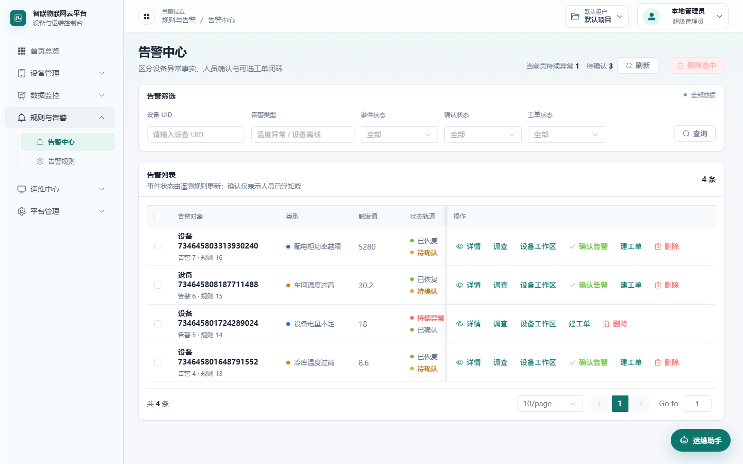Click the Go to page number field

tap(697, 404)
